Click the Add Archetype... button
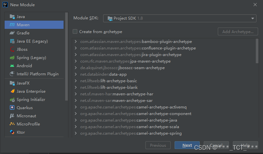Screen dimensions: 263x154 (238, 31)
